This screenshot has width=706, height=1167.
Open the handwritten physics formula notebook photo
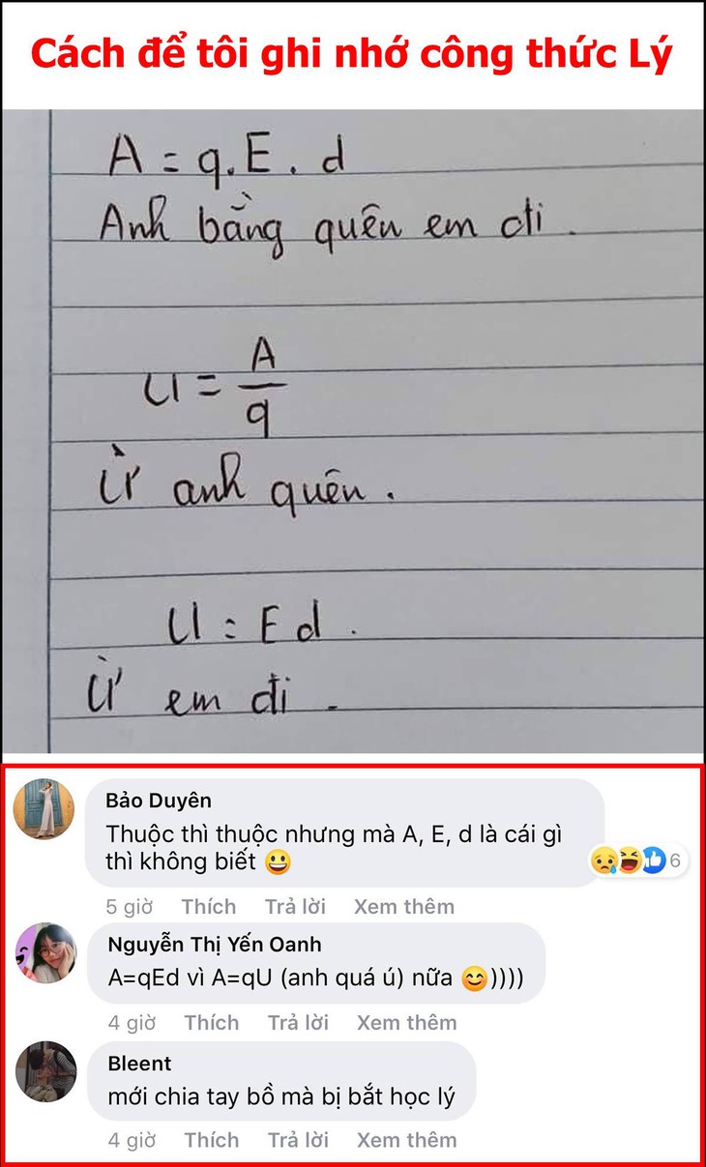(352, 430)
